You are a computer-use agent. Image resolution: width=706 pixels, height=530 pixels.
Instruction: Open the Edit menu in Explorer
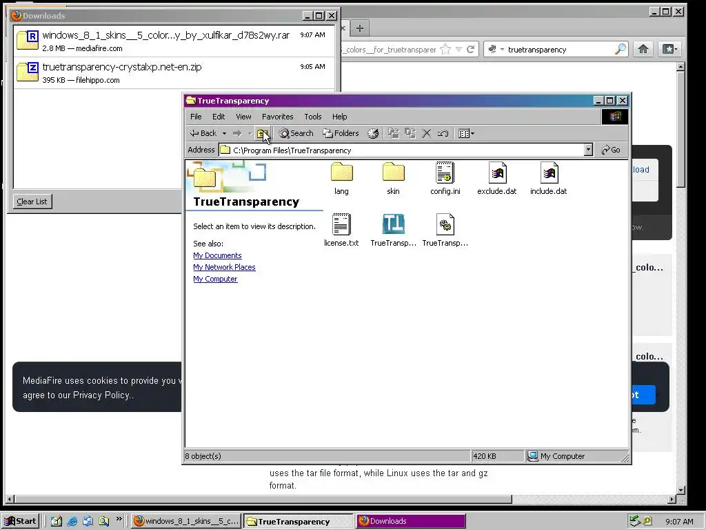coord(219,117)
